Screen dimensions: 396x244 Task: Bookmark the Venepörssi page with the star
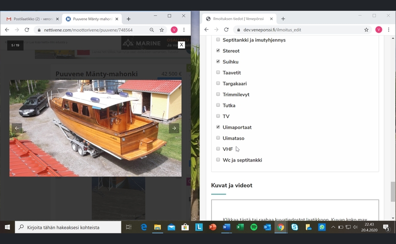(x=366, y=30)
